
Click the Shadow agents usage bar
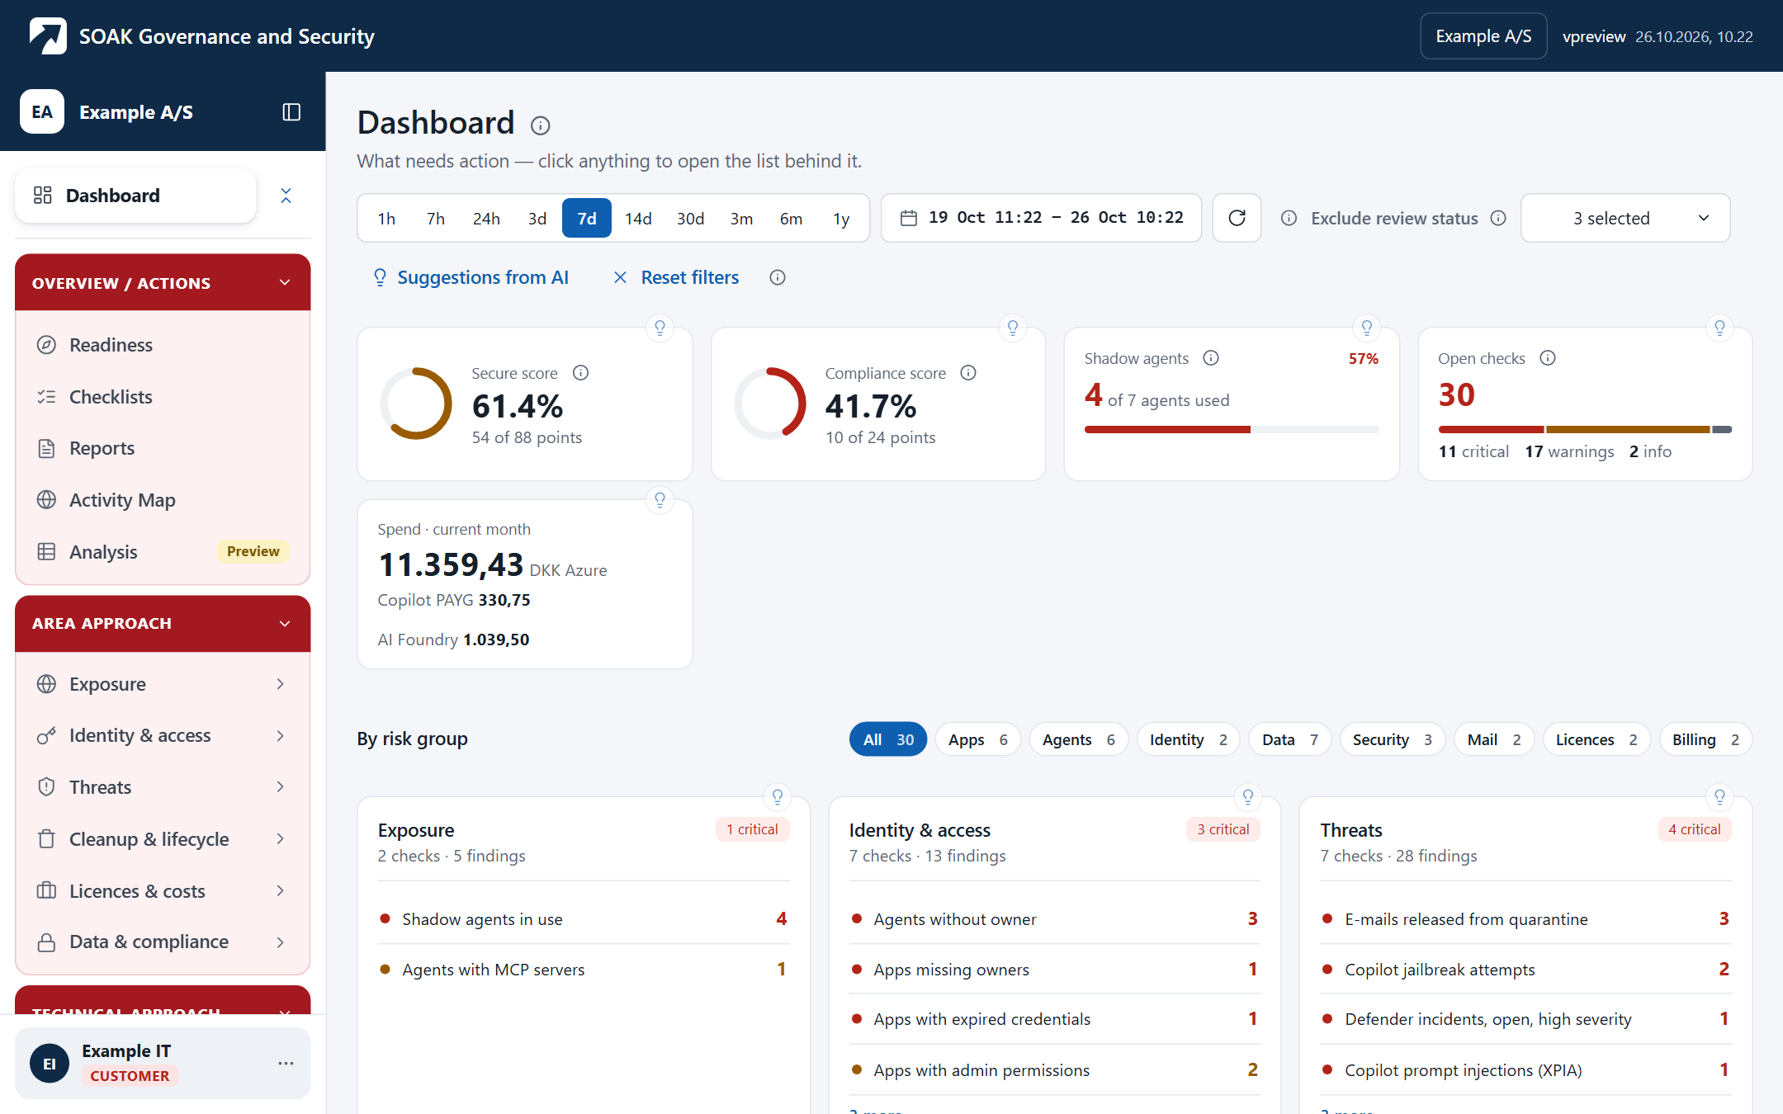1232,429
